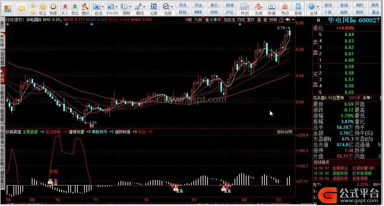The height and width of the screenshot is (206, 384).
Task: Open the 修正 correction tool
Action: (43, 9)
